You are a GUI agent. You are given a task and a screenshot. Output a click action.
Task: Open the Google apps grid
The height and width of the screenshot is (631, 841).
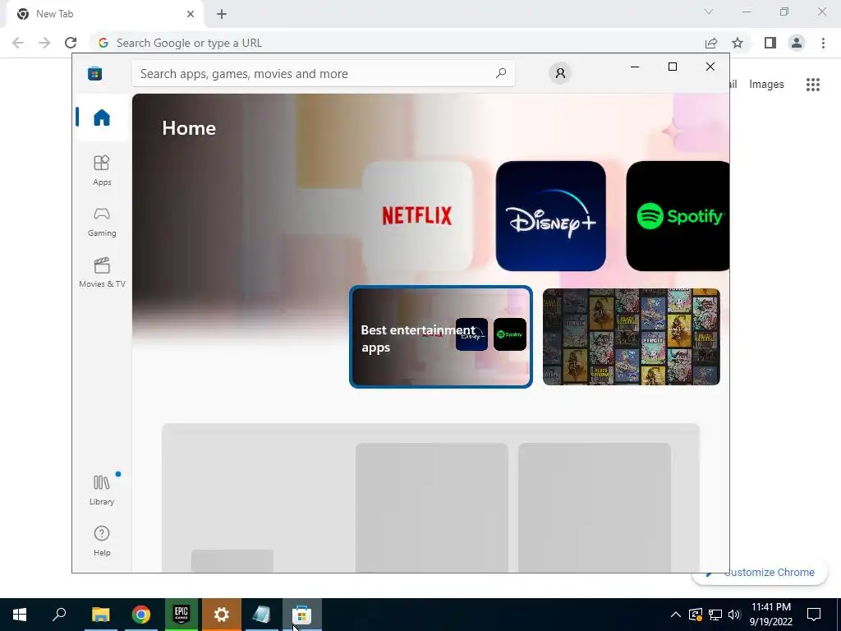click(x=812, y=85)
